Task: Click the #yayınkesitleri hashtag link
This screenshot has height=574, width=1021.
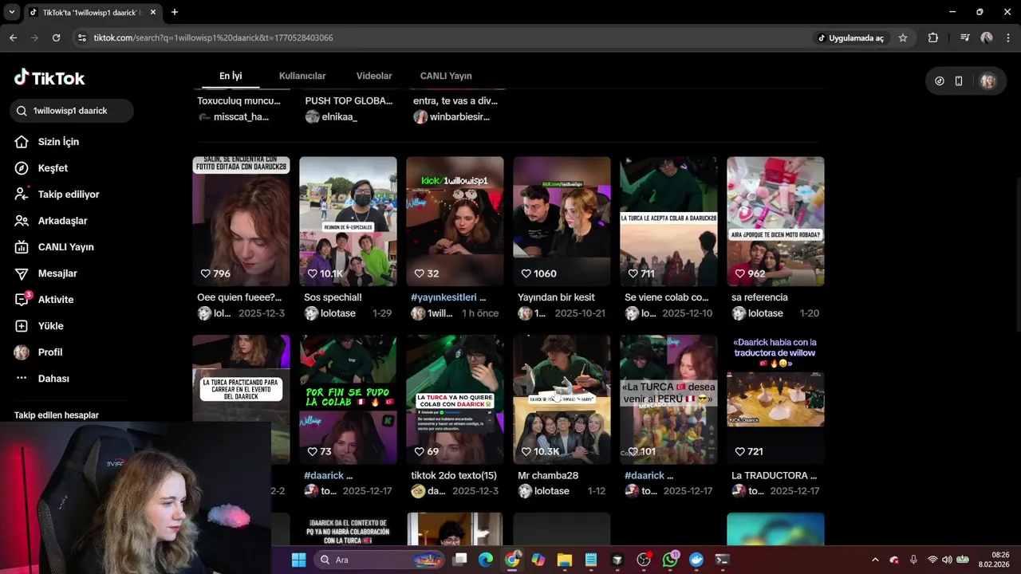Action: pyautogui.click(x=443, y=297)
